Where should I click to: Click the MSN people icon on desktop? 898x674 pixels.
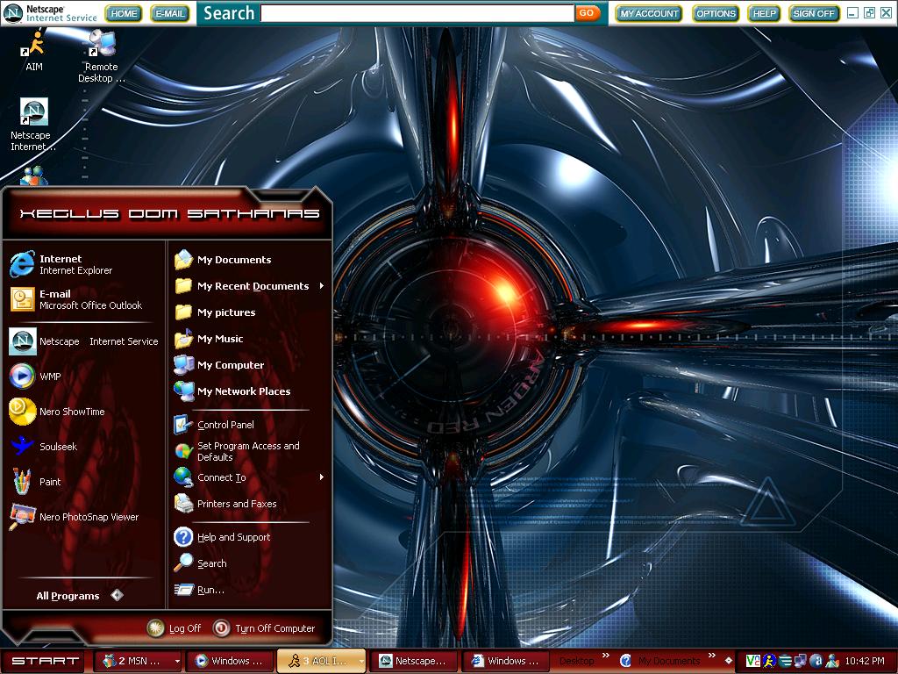(34, 176)
